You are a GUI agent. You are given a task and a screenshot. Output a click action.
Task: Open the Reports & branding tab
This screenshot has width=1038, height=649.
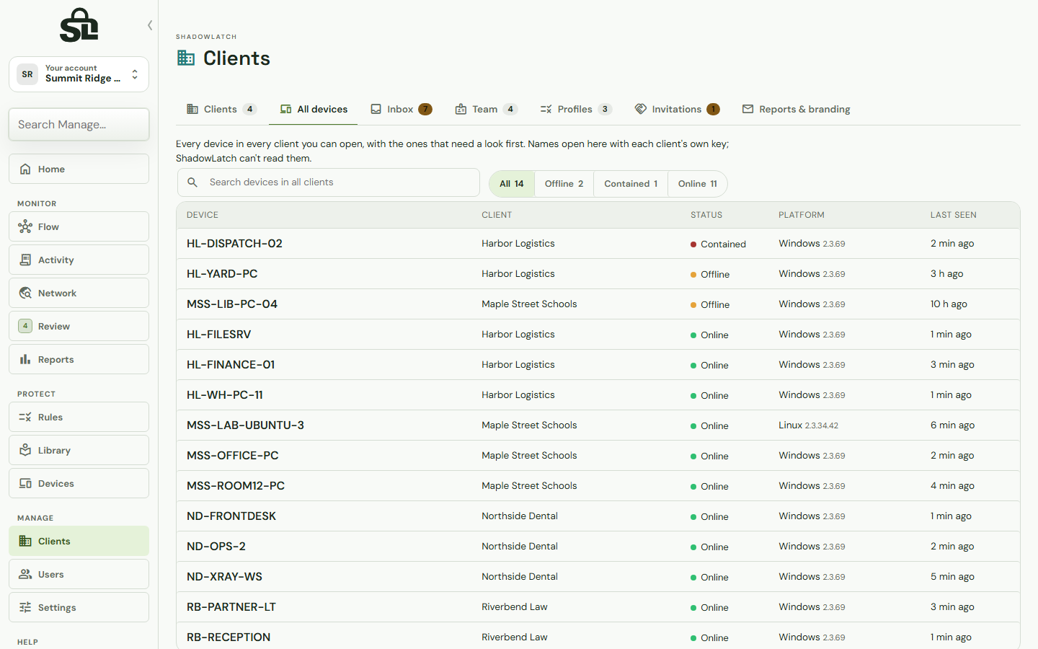pos(796,109)
